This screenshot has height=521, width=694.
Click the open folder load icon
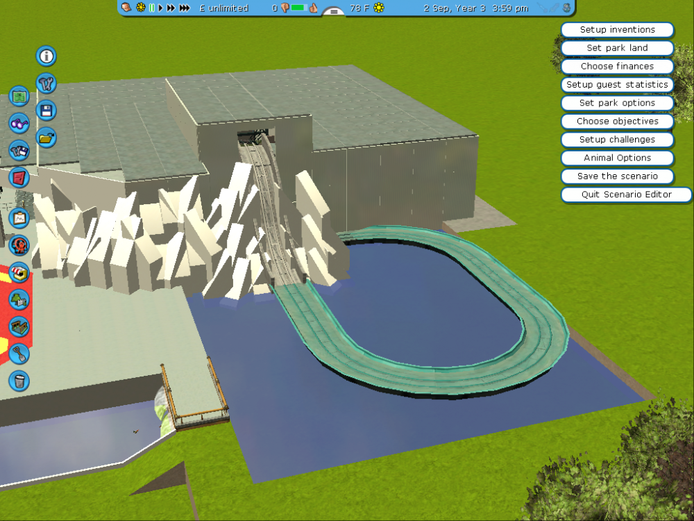click(x=46, y=138)
